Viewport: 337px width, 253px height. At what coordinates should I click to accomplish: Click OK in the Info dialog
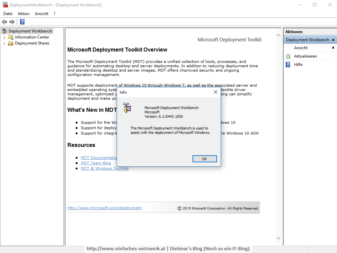pos(205,159)
